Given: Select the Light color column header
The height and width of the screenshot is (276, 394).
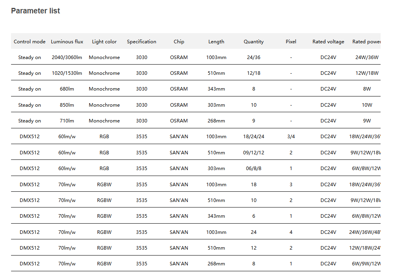Looking at the screenshot, I should 104,41.
